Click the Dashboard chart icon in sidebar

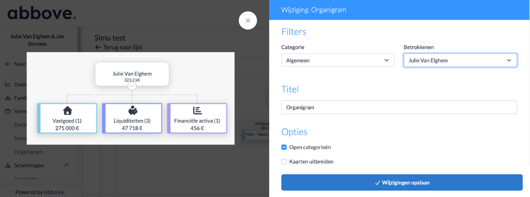[8, 84]
